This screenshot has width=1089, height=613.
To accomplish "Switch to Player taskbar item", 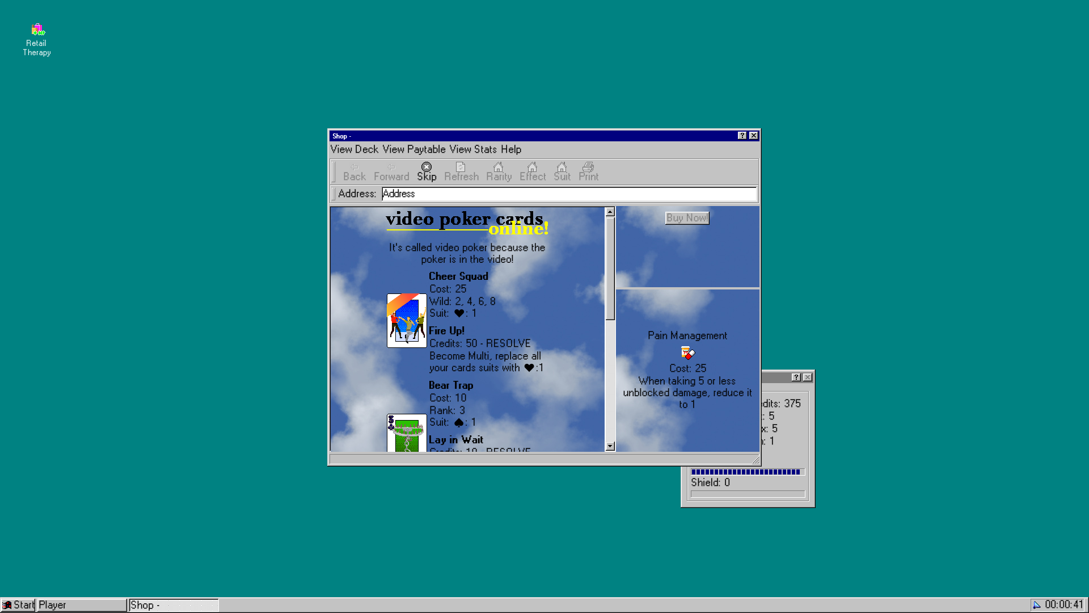I will tap(82, 605).
